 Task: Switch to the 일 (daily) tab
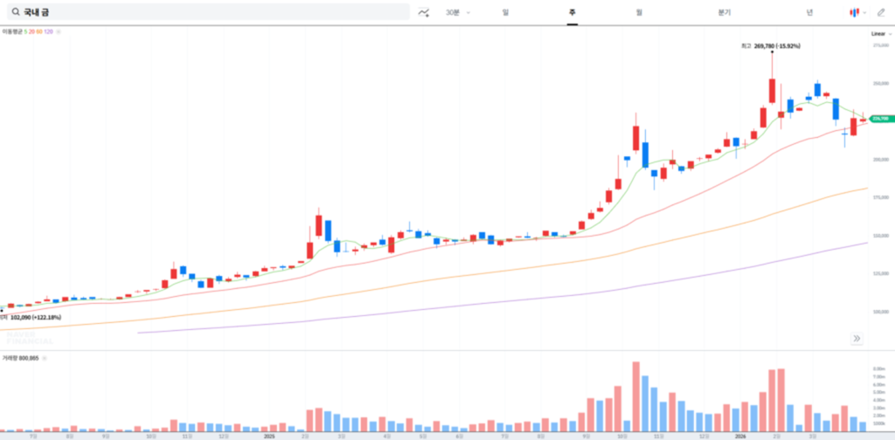click(x=505, y=12)
